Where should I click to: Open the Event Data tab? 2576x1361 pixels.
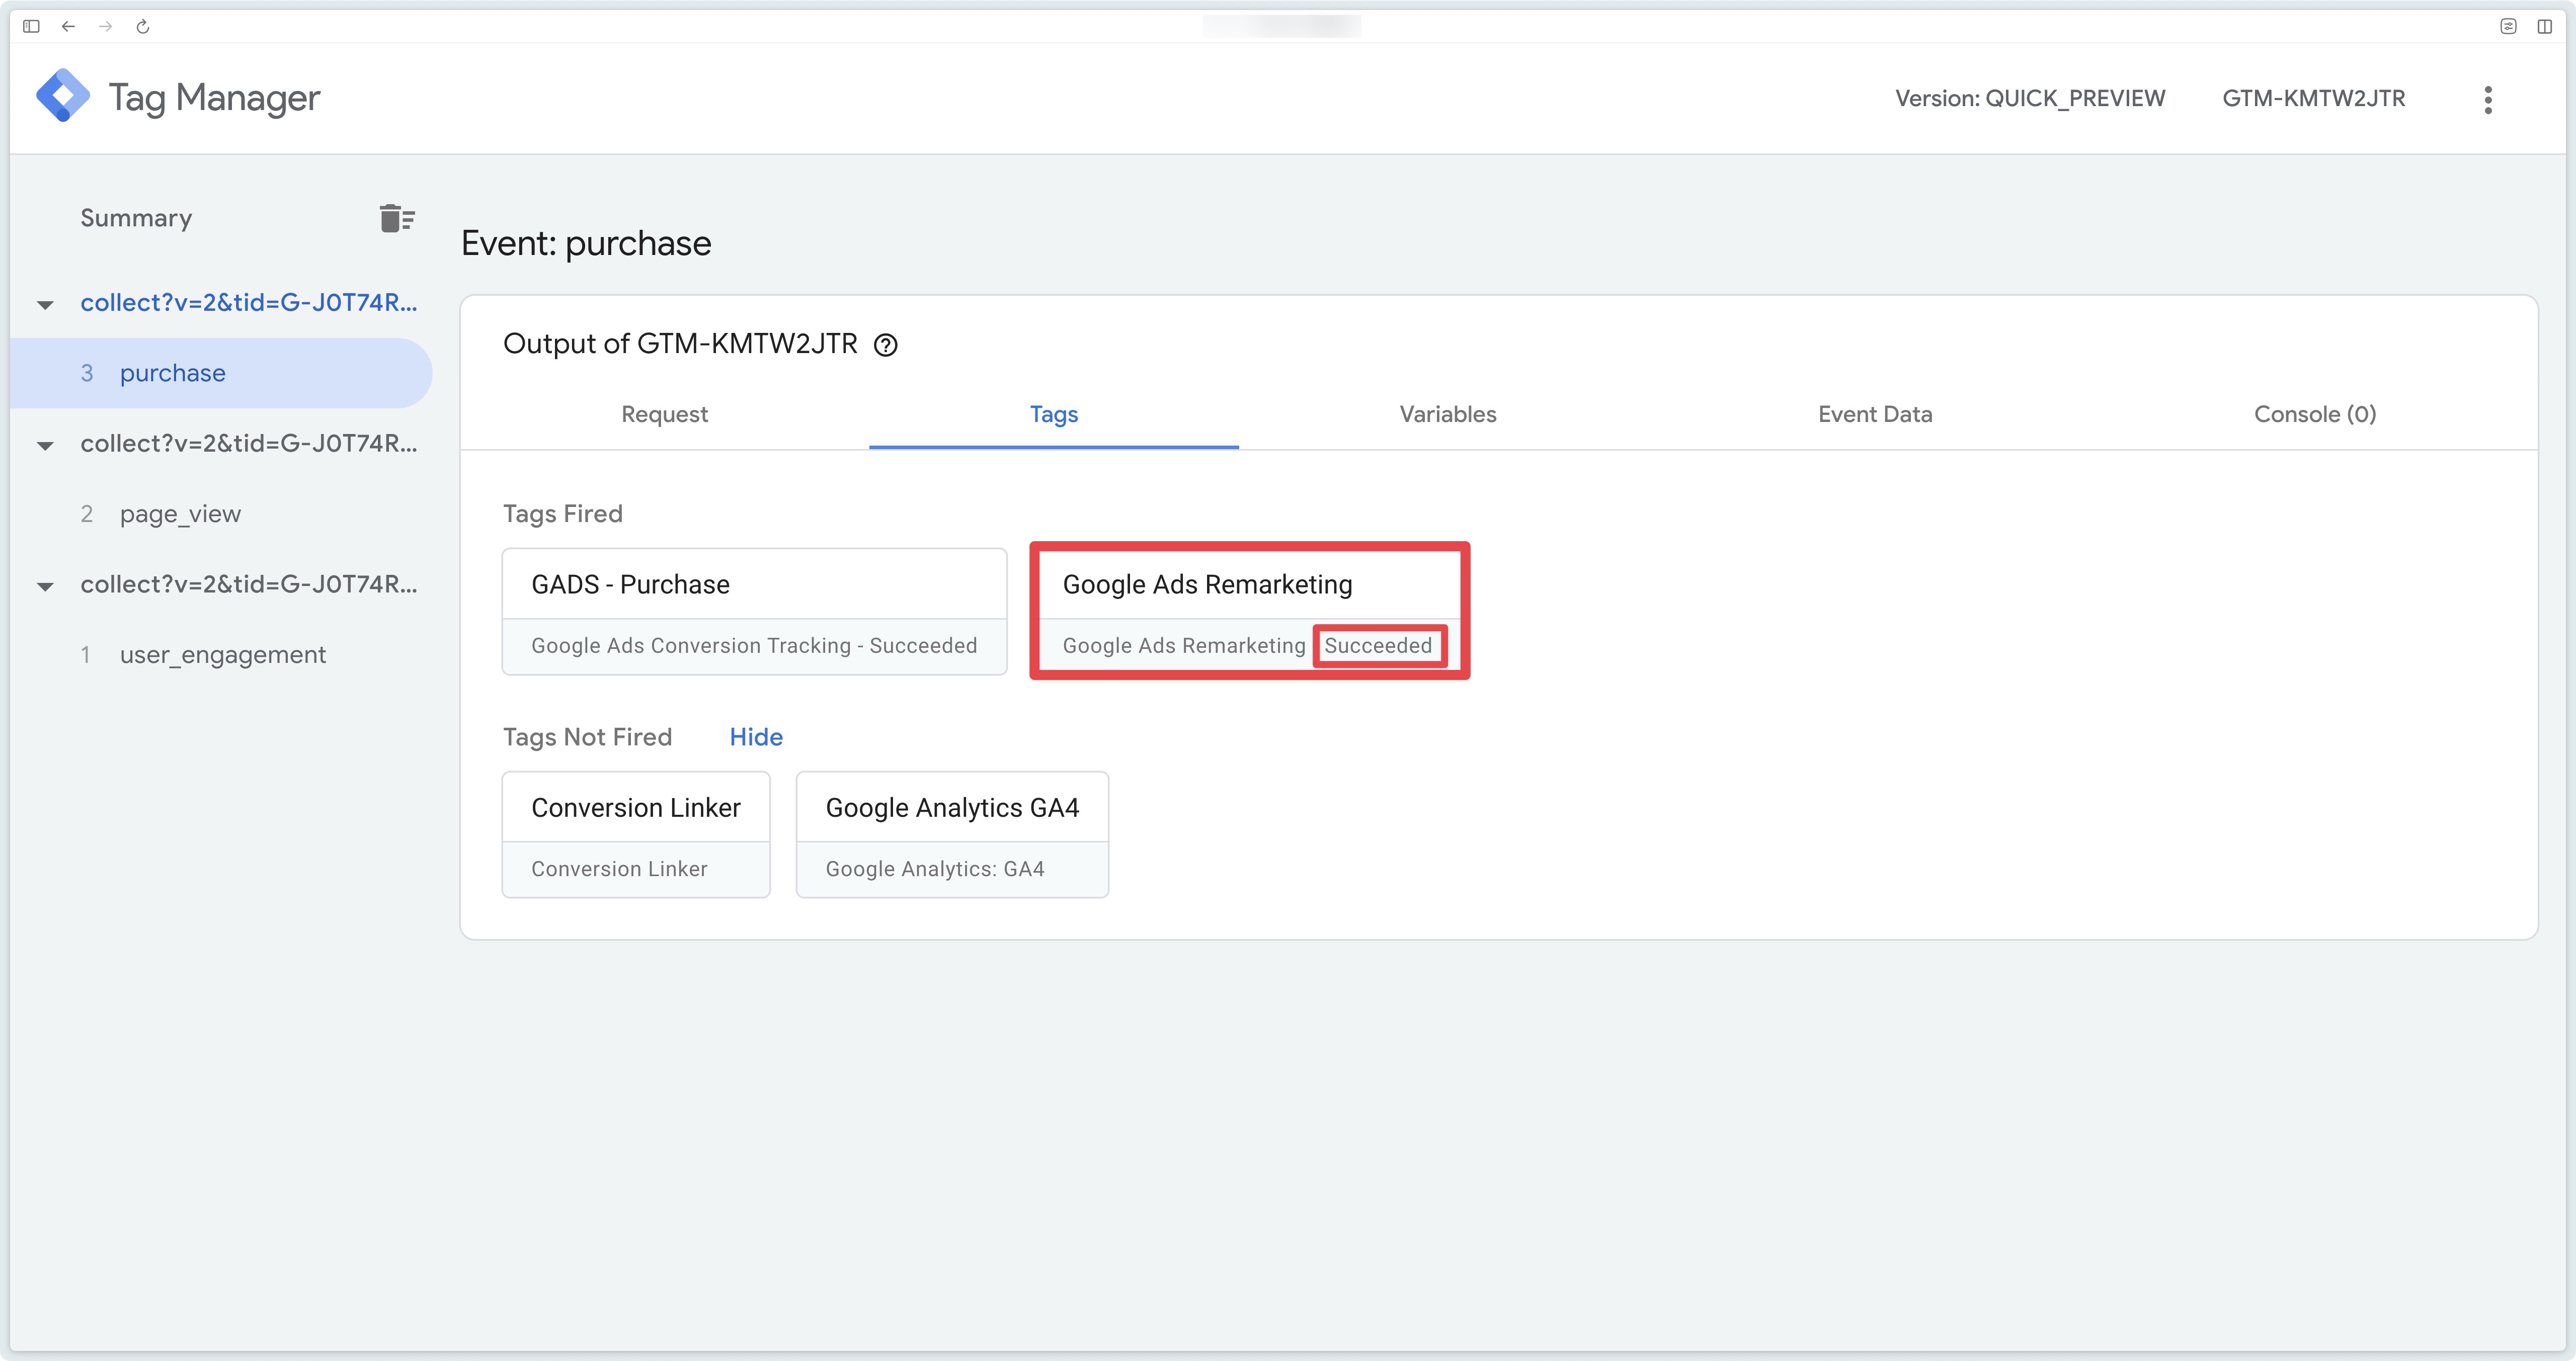pyautogui.click(x=1875, y=414)
